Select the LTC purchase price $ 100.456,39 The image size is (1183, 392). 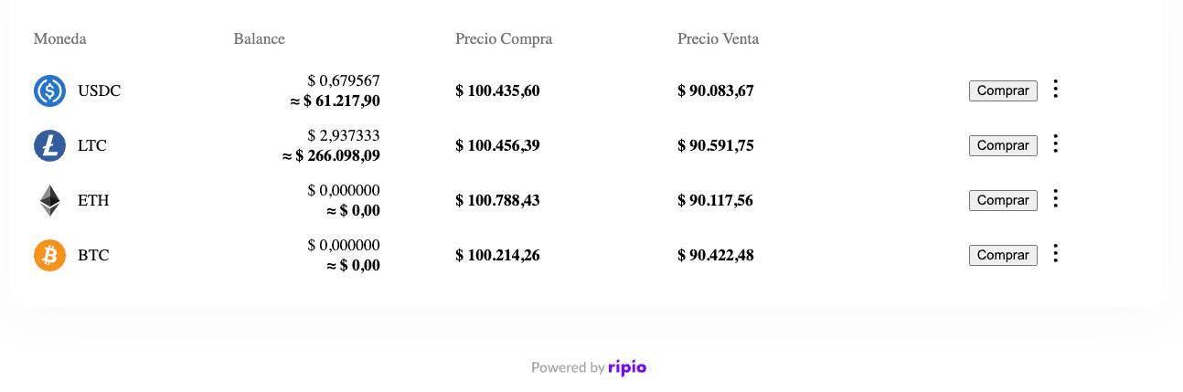pyautogui.click(x=497, y=145)
